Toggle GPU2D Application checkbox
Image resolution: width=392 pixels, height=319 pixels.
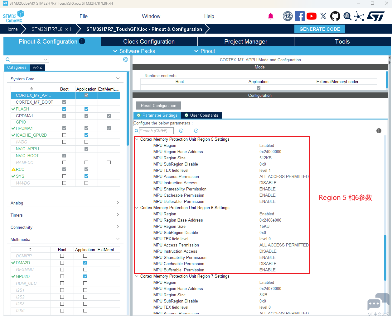pyautogui.click(x=85, y=276)
